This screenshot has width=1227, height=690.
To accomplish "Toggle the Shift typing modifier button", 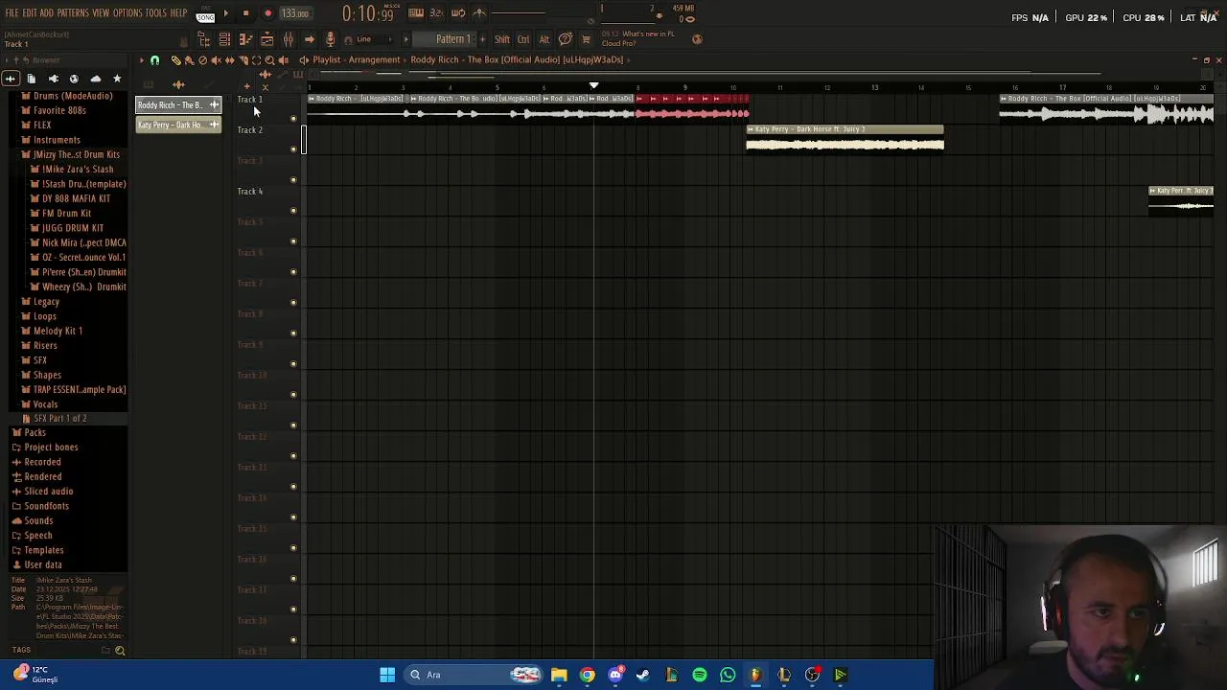I will (502, 39).
